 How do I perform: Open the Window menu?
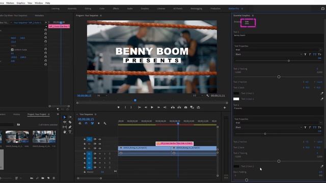coord(39,3)
